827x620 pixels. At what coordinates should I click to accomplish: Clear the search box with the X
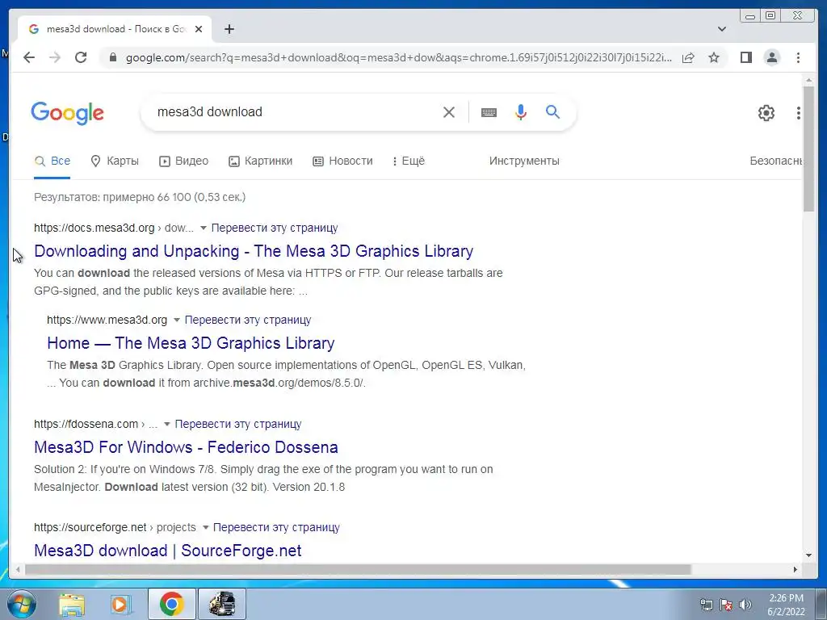click(449, 112)
